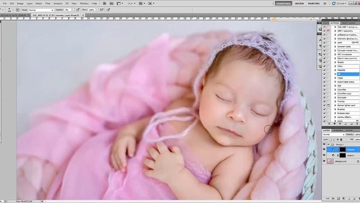The image size is (360, 203).
Task: Switch to the Channels tab
Action: (337, 130)
